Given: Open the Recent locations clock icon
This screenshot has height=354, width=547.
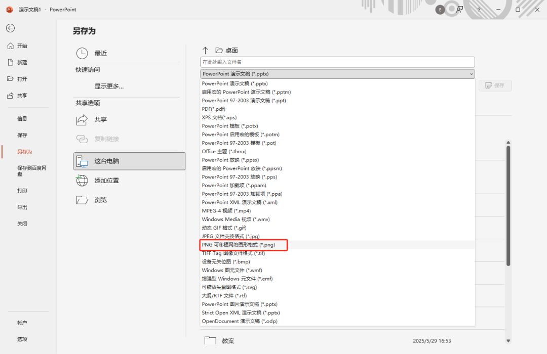Looking at the screenshot, I should 82,53.
